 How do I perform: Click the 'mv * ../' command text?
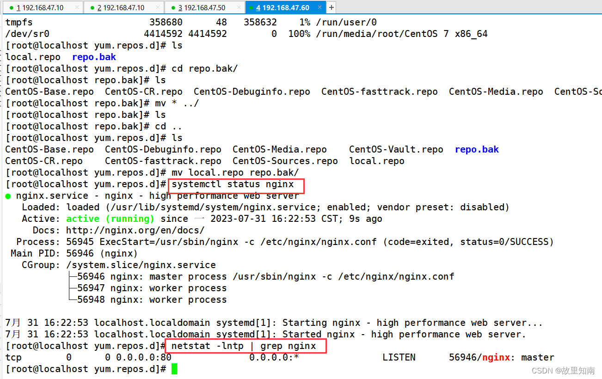pyautogui.click(x=177, y=103)
